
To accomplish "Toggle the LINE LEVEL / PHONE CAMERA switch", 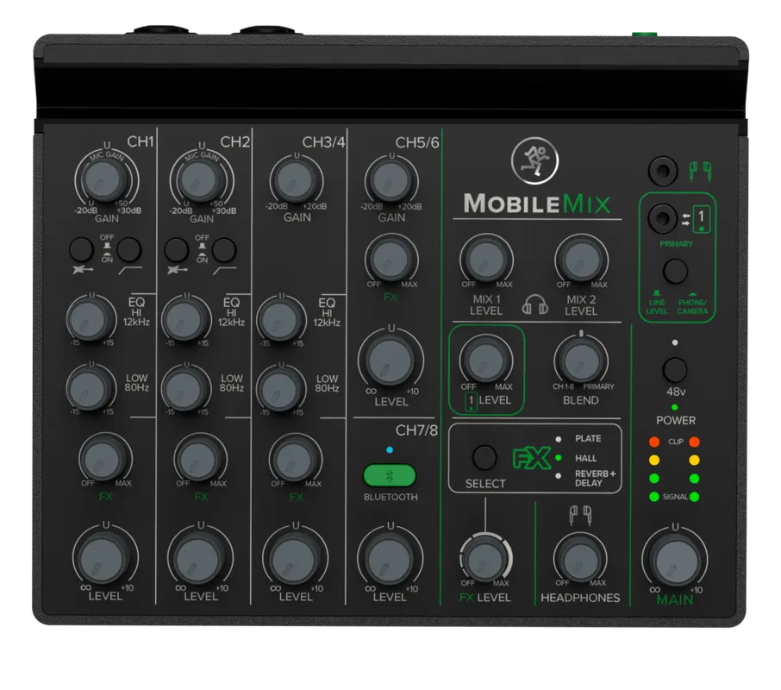I will (675, 271).
